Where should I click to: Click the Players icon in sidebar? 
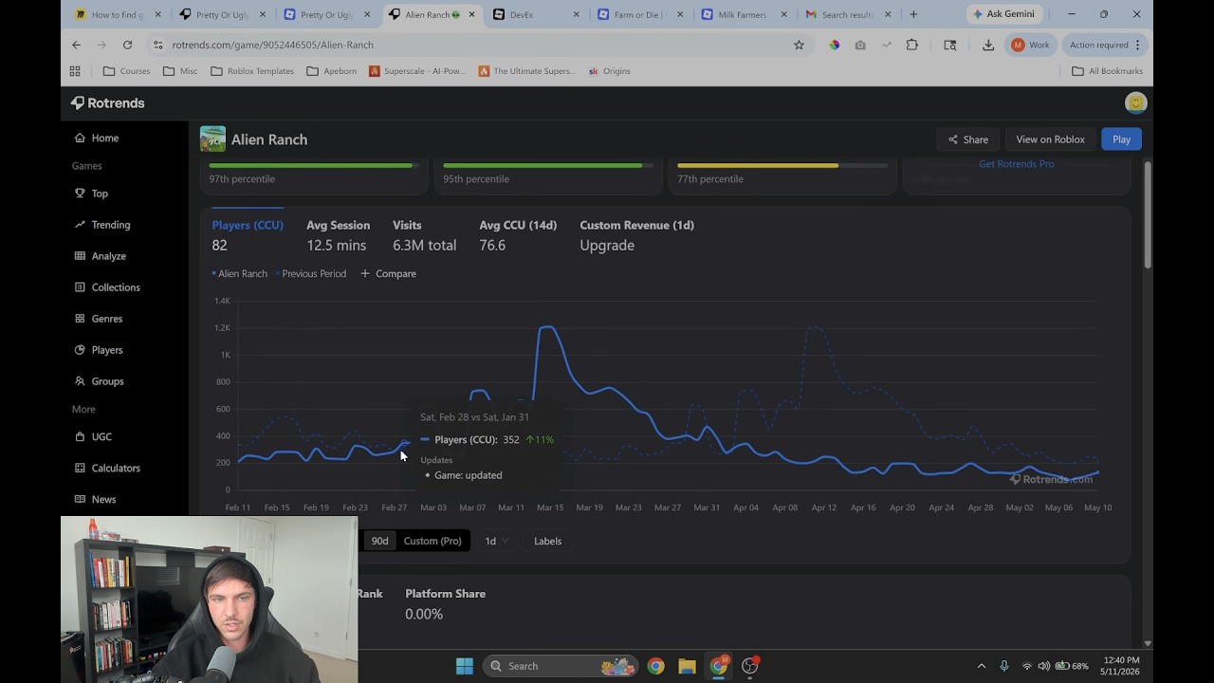pos(80,350)
